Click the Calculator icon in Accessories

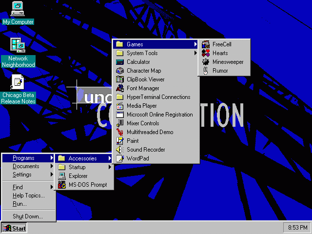(x=120, y=62)
